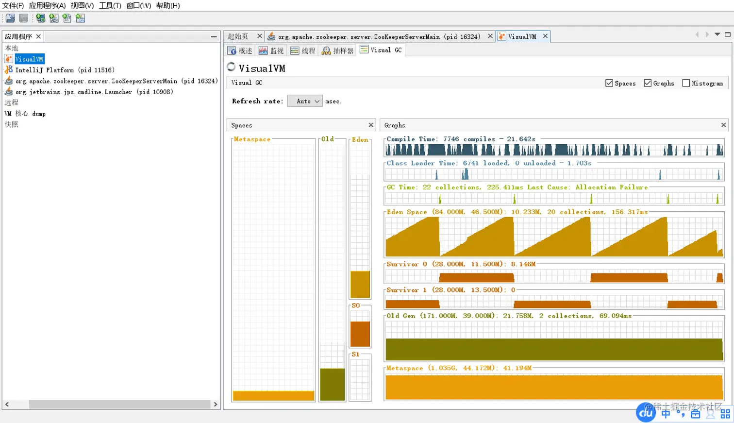Click the sampler tab icon
Viewport: 734px width, 423px height.
pyautogui.click(x=326, y=51)
